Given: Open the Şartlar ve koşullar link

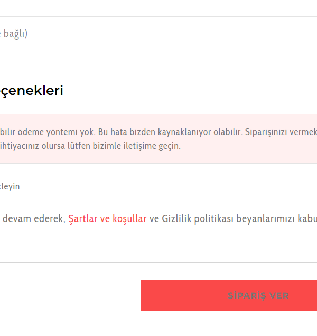Looking at the screenshot, I should [107, 219].
